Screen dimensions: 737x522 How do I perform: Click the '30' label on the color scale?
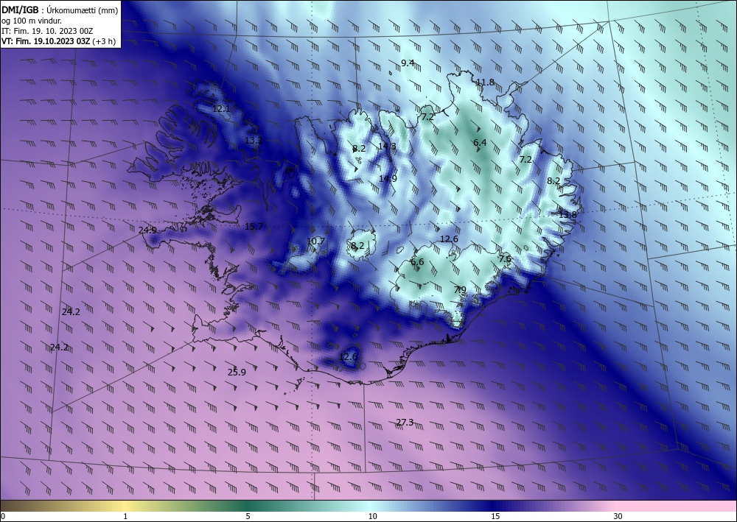618,517
